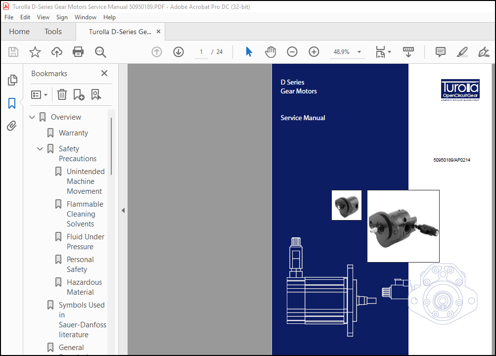
Task: Print the document using printer icon
Action: click(x=78, y=52)
